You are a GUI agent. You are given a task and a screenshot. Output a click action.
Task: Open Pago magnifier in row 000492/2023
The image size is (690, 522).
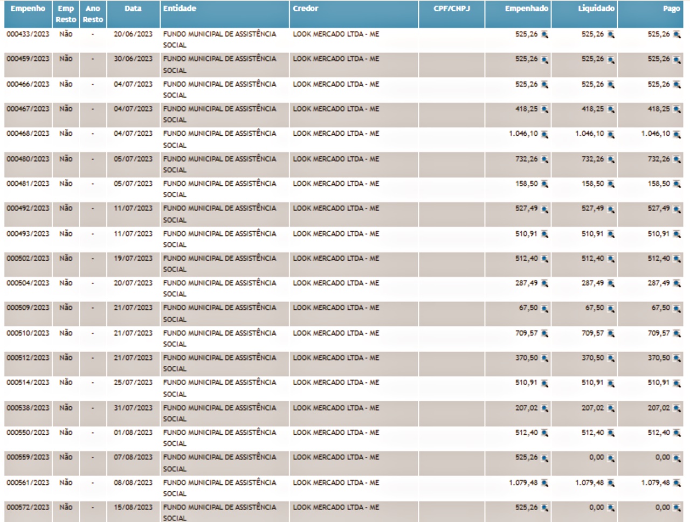click(x=677, y=209)
